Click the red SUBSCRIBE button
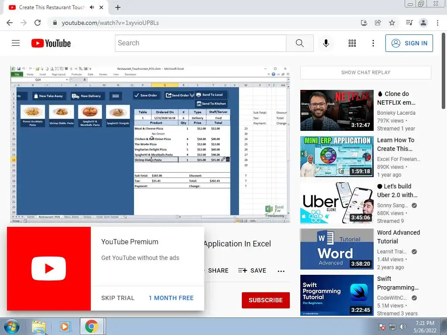Image resolution: width=447 pixels, height=335 pixels. tap(266, 300)
